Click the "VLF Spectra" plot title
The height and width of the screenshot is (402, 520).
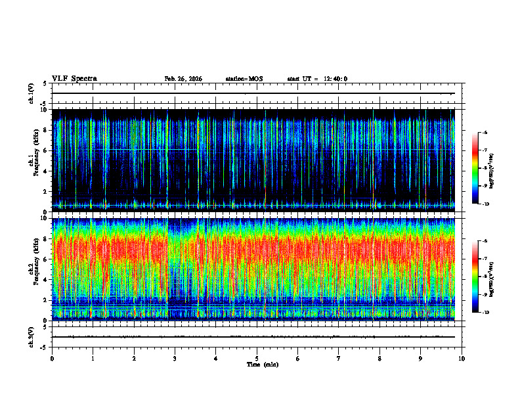(74, 79)
